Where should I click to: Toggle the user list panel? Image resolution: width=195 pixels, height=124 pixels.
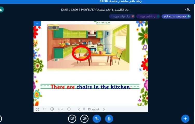point(187,9)
